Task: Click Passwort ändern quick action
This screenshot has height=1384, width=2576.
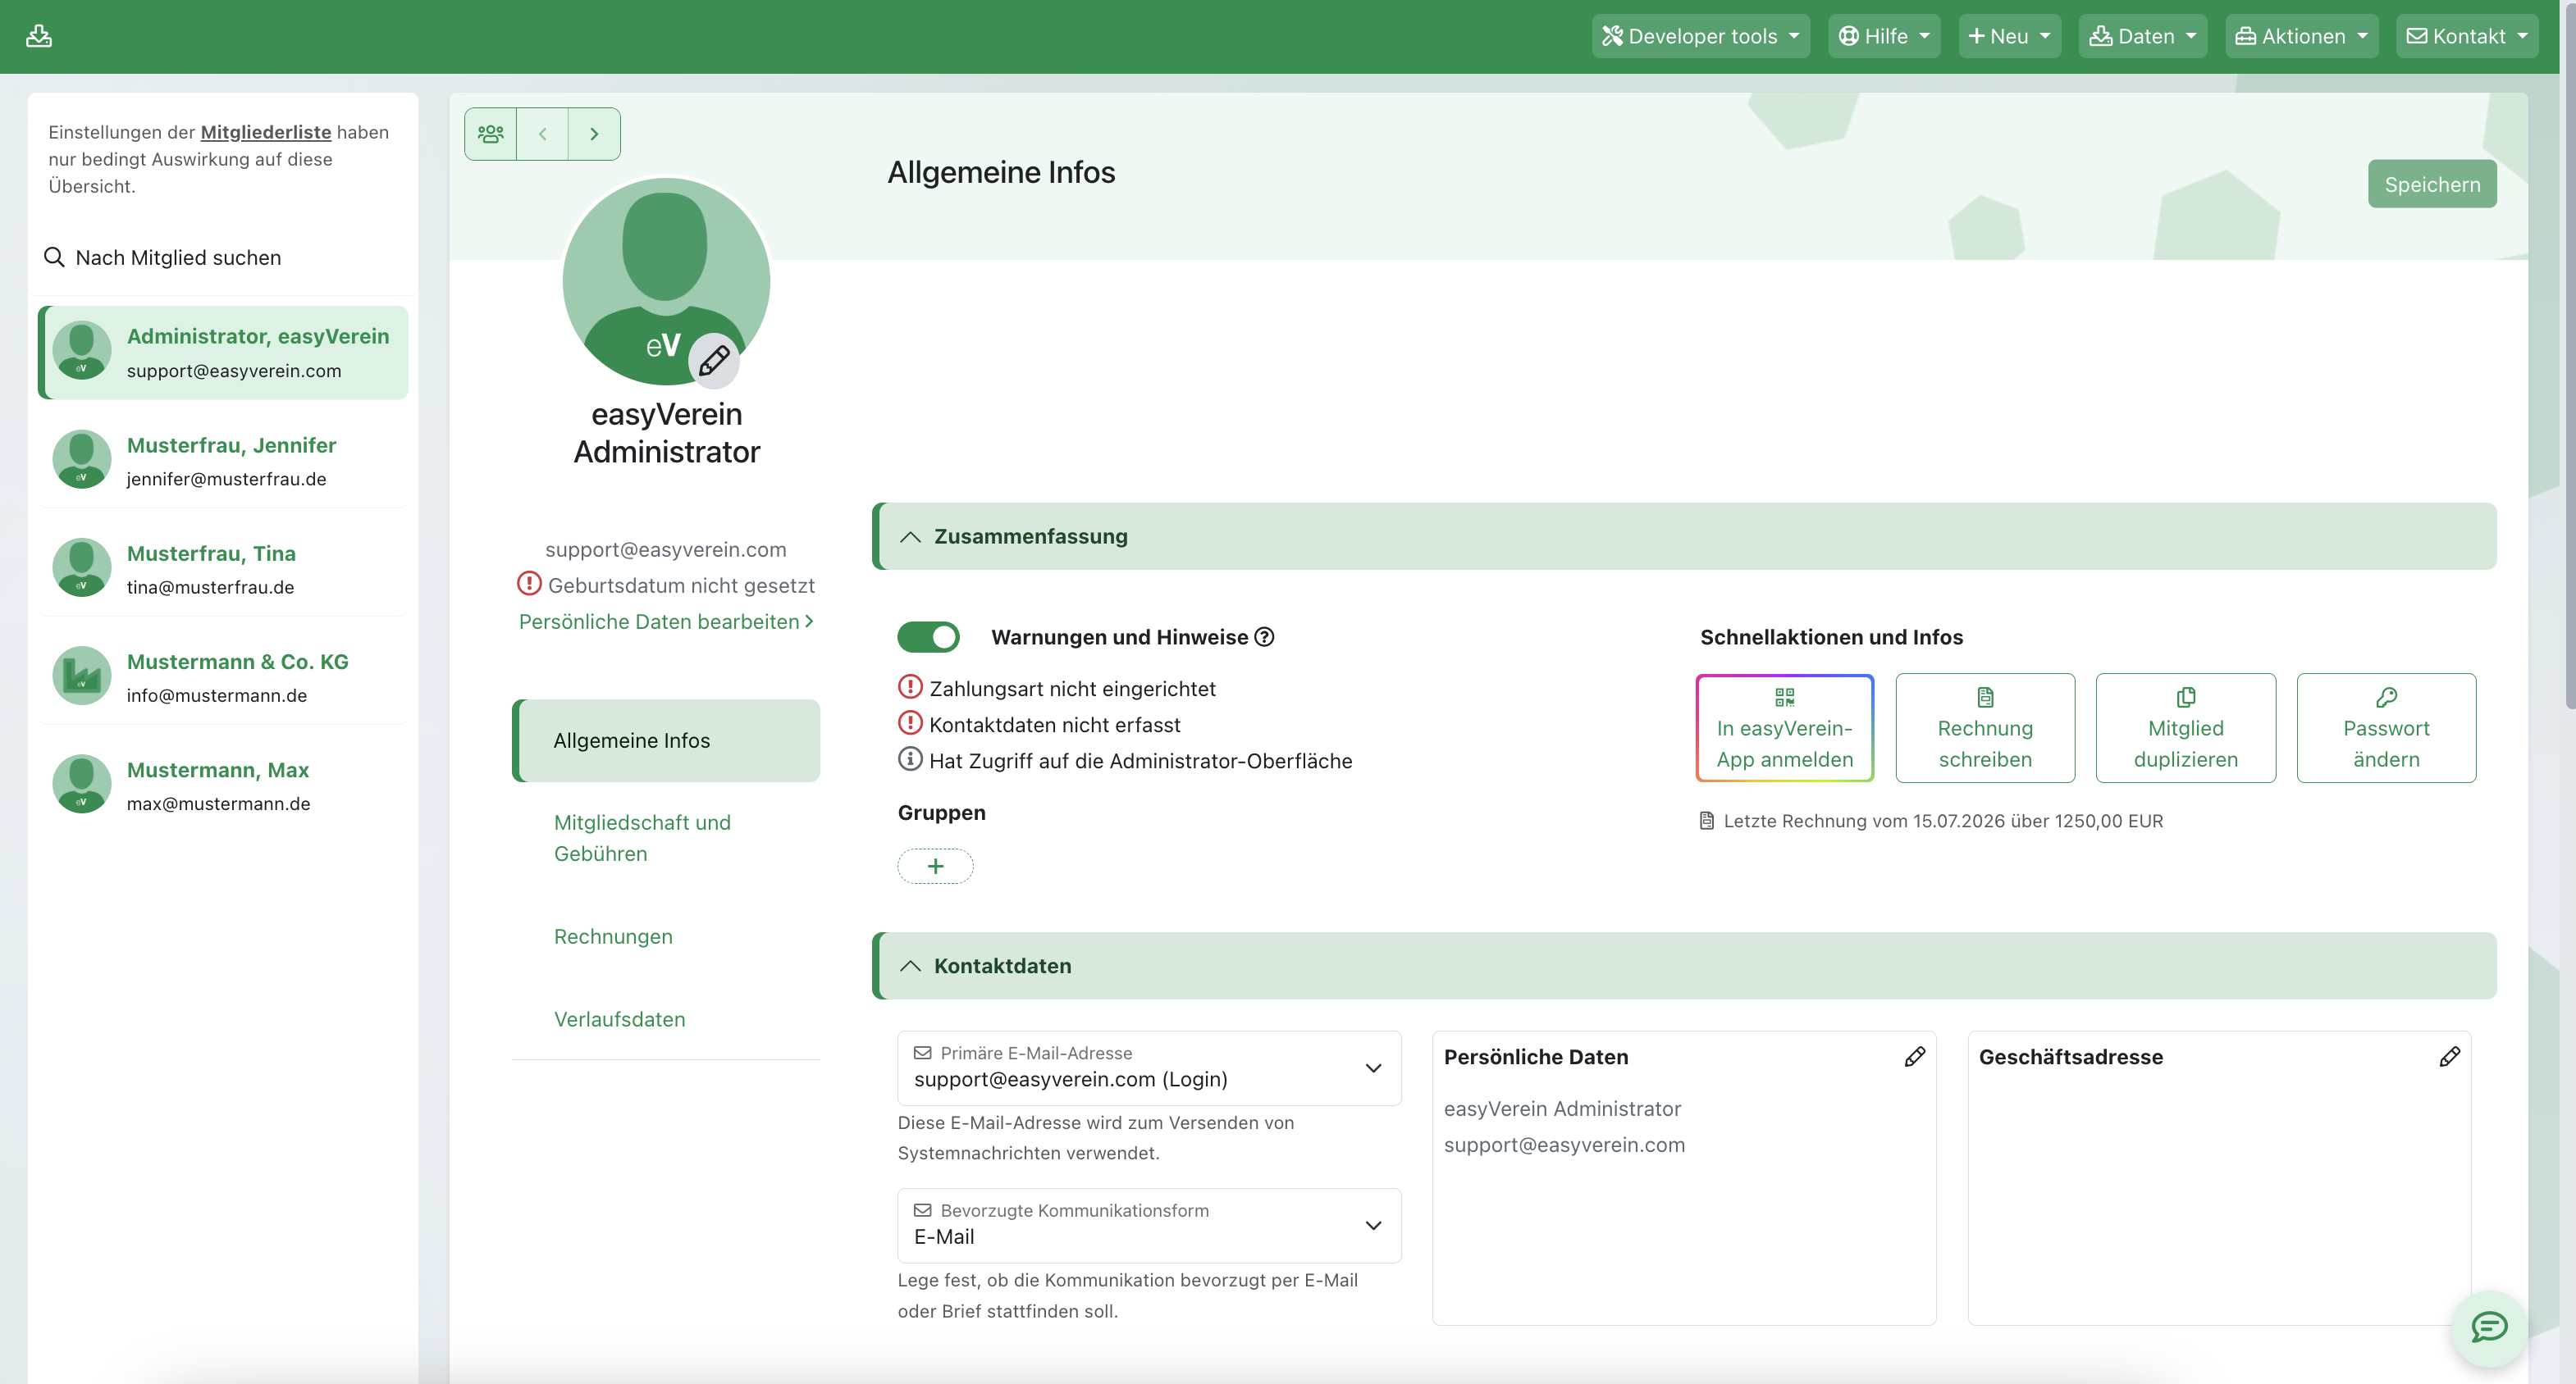Action: [x=2386, y=727]
